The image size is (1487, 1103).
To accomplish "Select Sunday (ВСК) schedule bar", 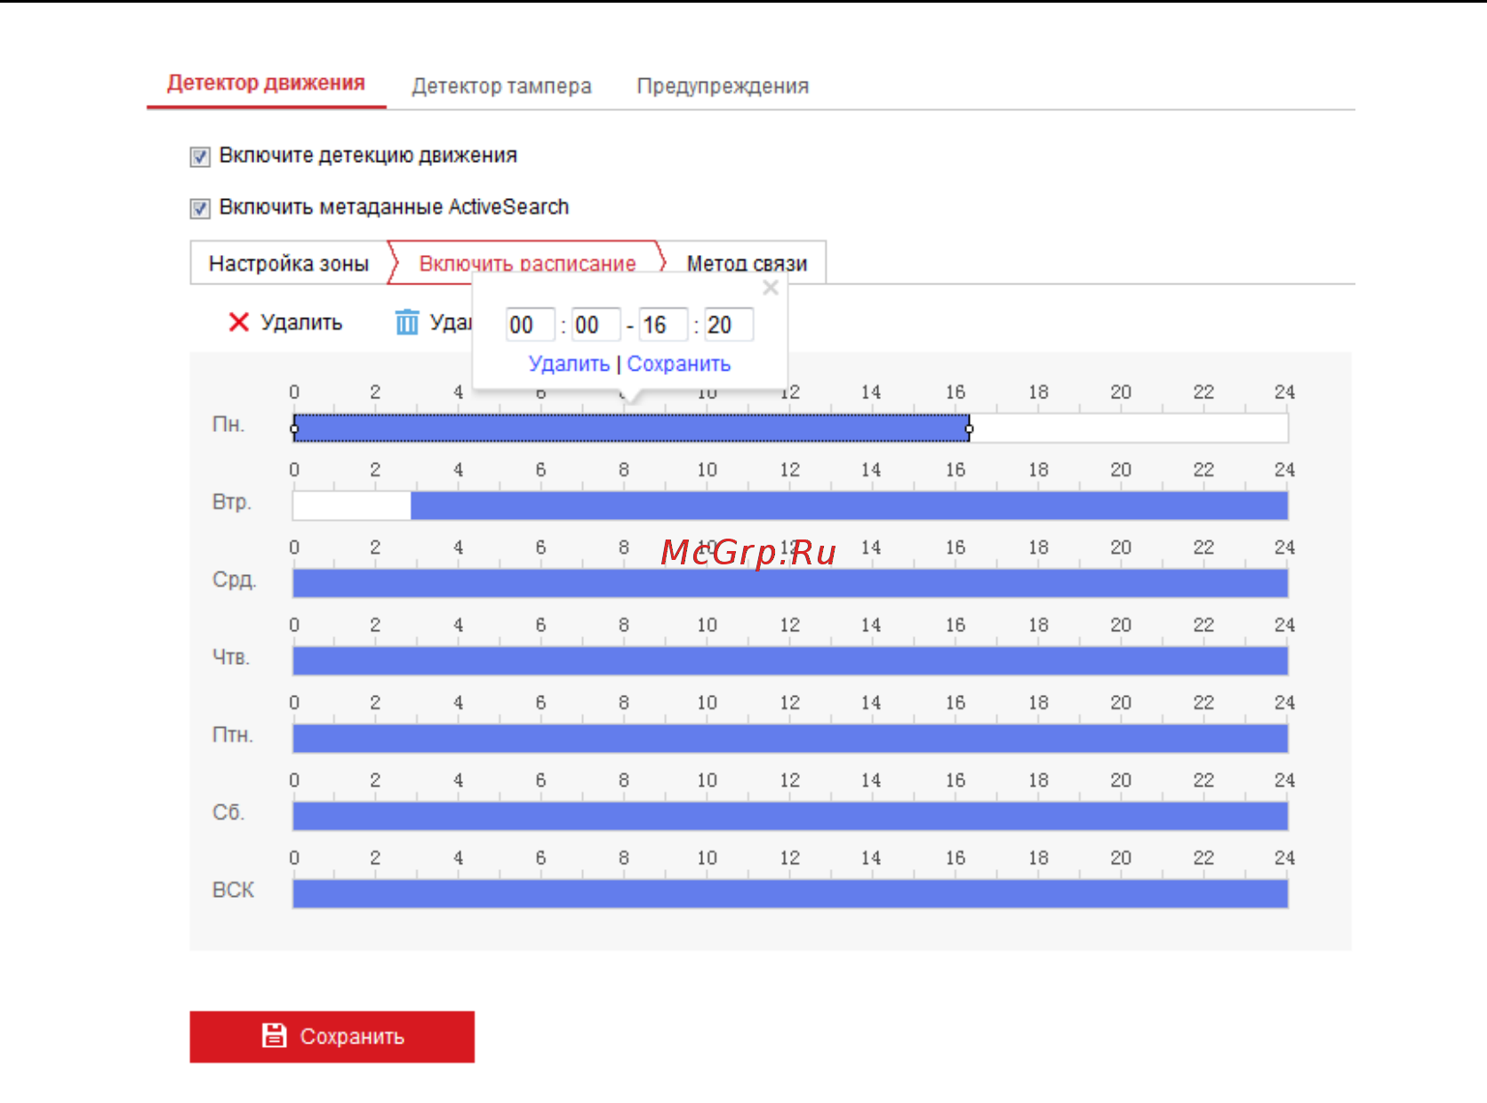I will pos(790,893).
